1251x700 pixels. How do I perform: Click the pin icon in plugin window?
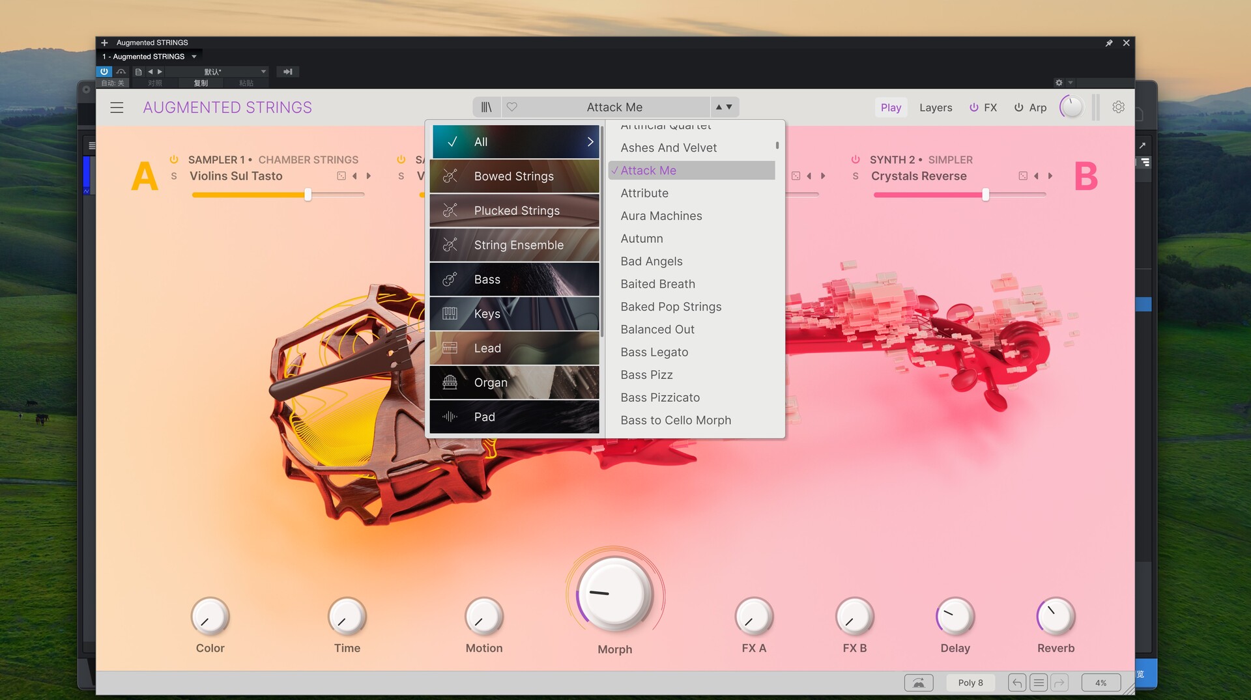(x=1109, y=43)
